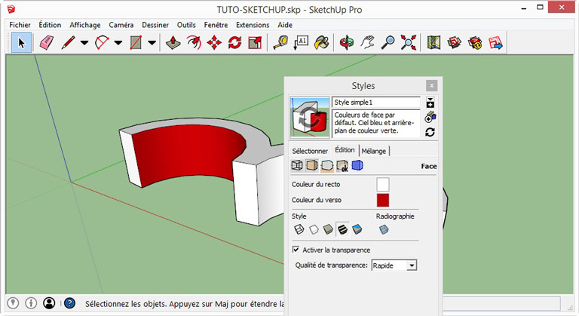Open Background settings in the Styles panel
The height and width of the screenshot is (316, 579).
coord(327,166)
